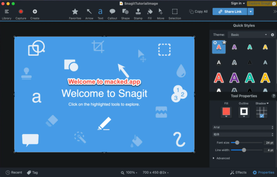Toggle the Effects panel
The image size is (277, 177).
(238, 173)
